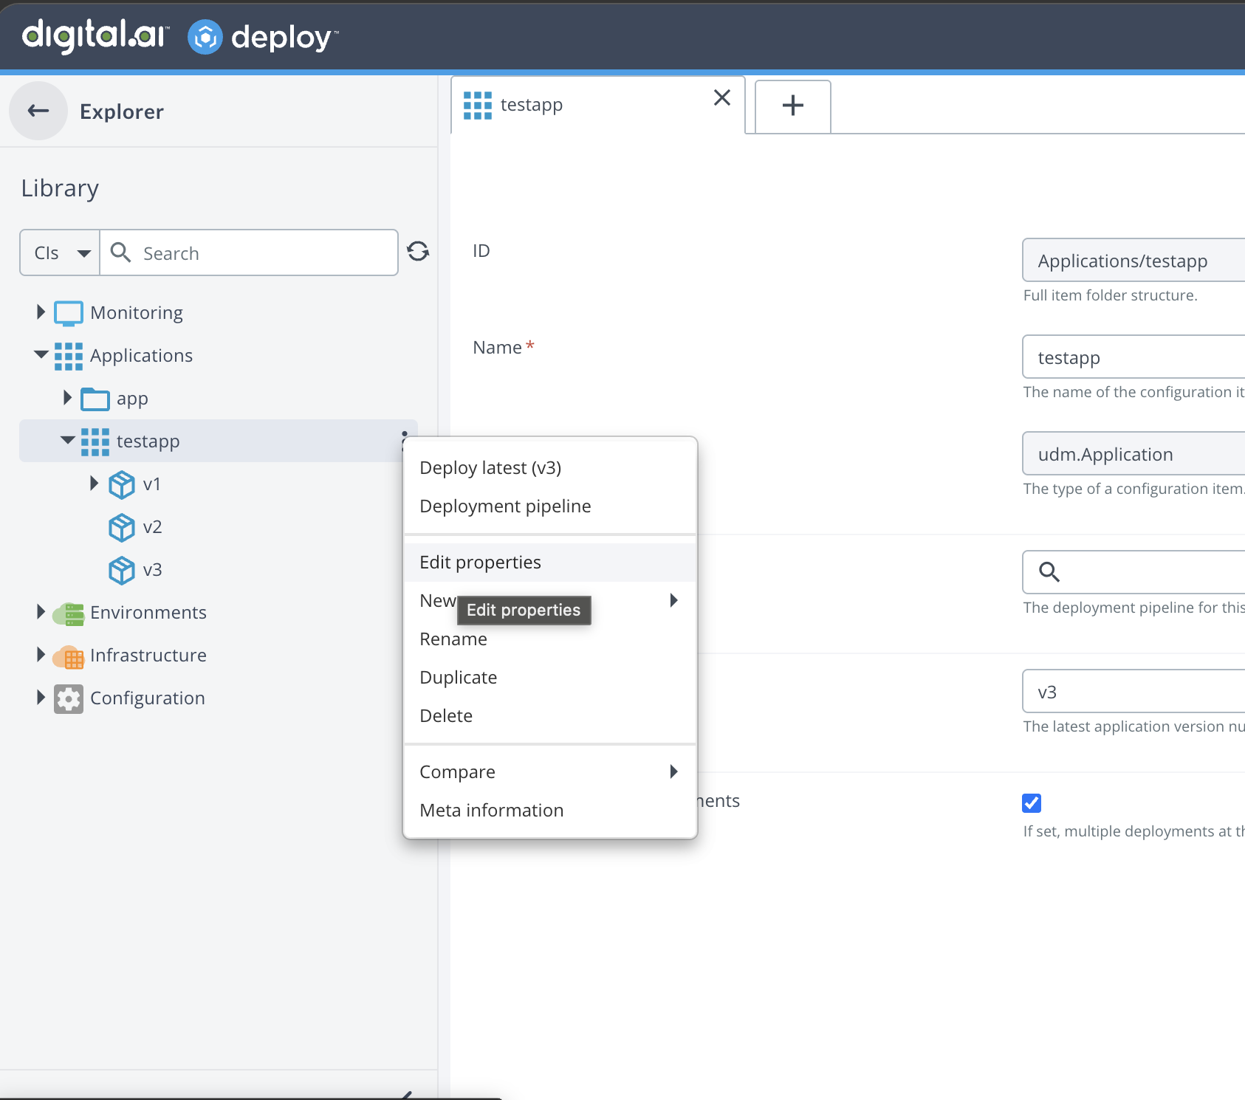This screenshot has height=1100, width=1245.
Task: Click the v1 package icon
Action: click(x=122, y=484)
